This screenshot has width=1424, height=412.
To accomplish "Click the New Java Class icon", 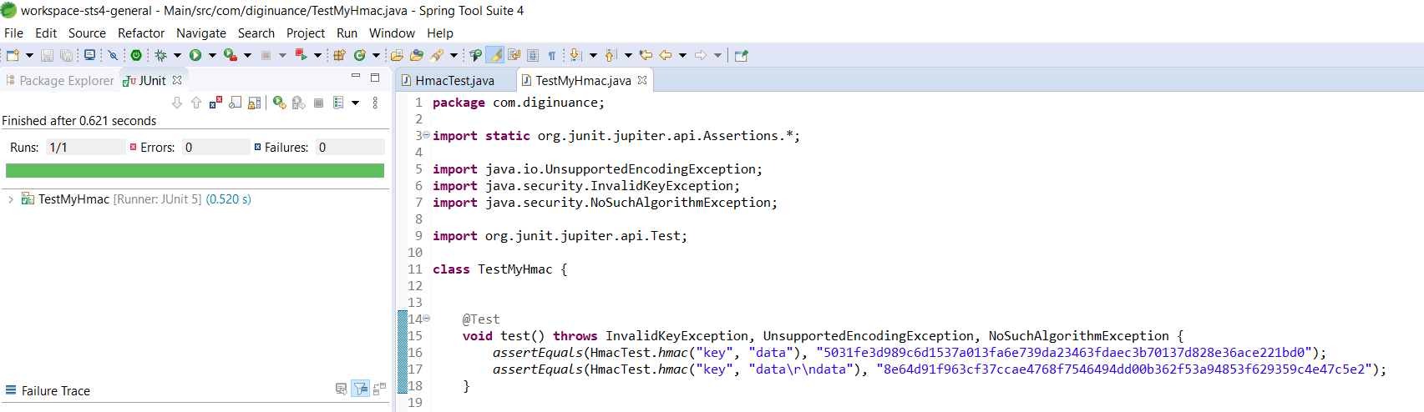I will point(360,55).
